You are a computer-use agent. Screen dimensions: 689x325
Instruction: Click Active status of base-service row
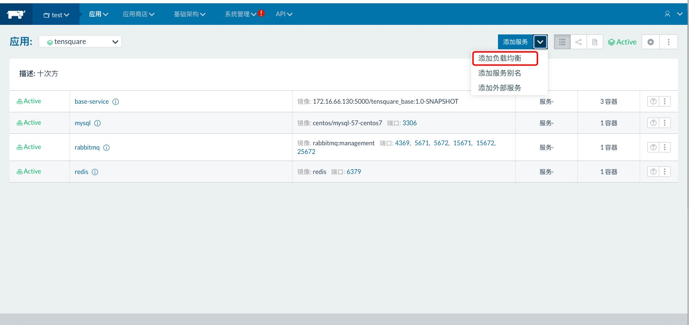[29, 101]
